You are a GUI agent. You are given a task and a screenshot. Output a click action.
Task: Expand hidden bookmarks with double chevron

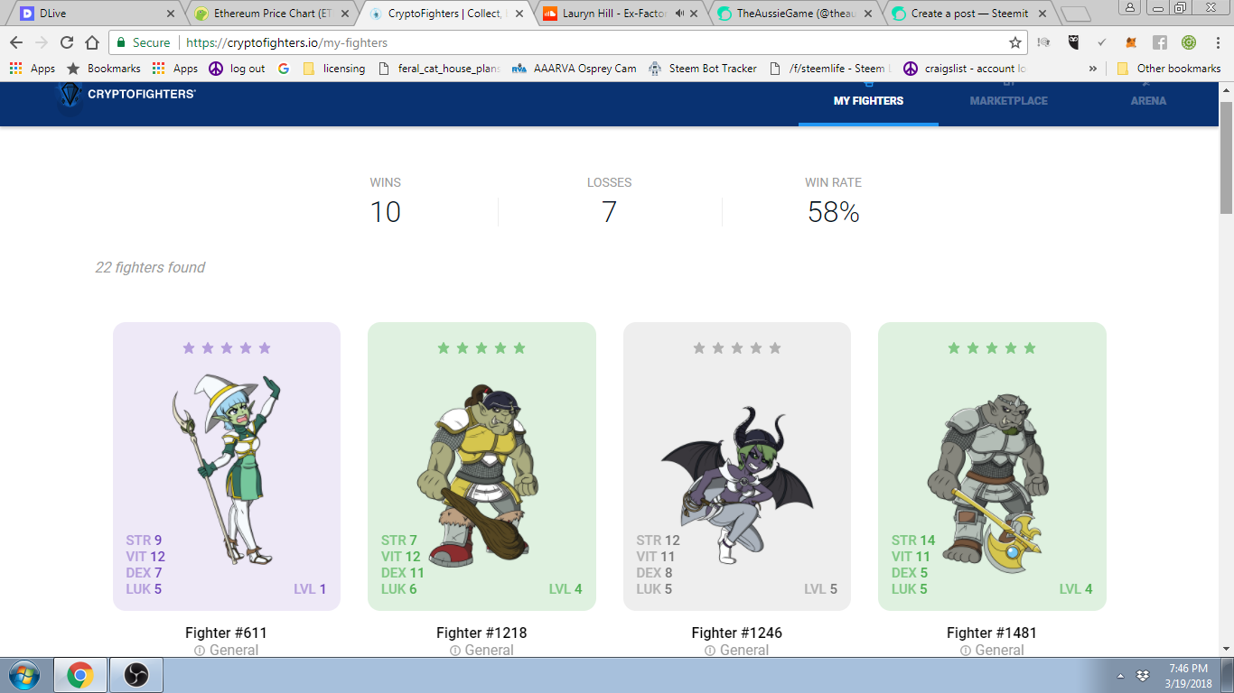[x=1093, y=69]
